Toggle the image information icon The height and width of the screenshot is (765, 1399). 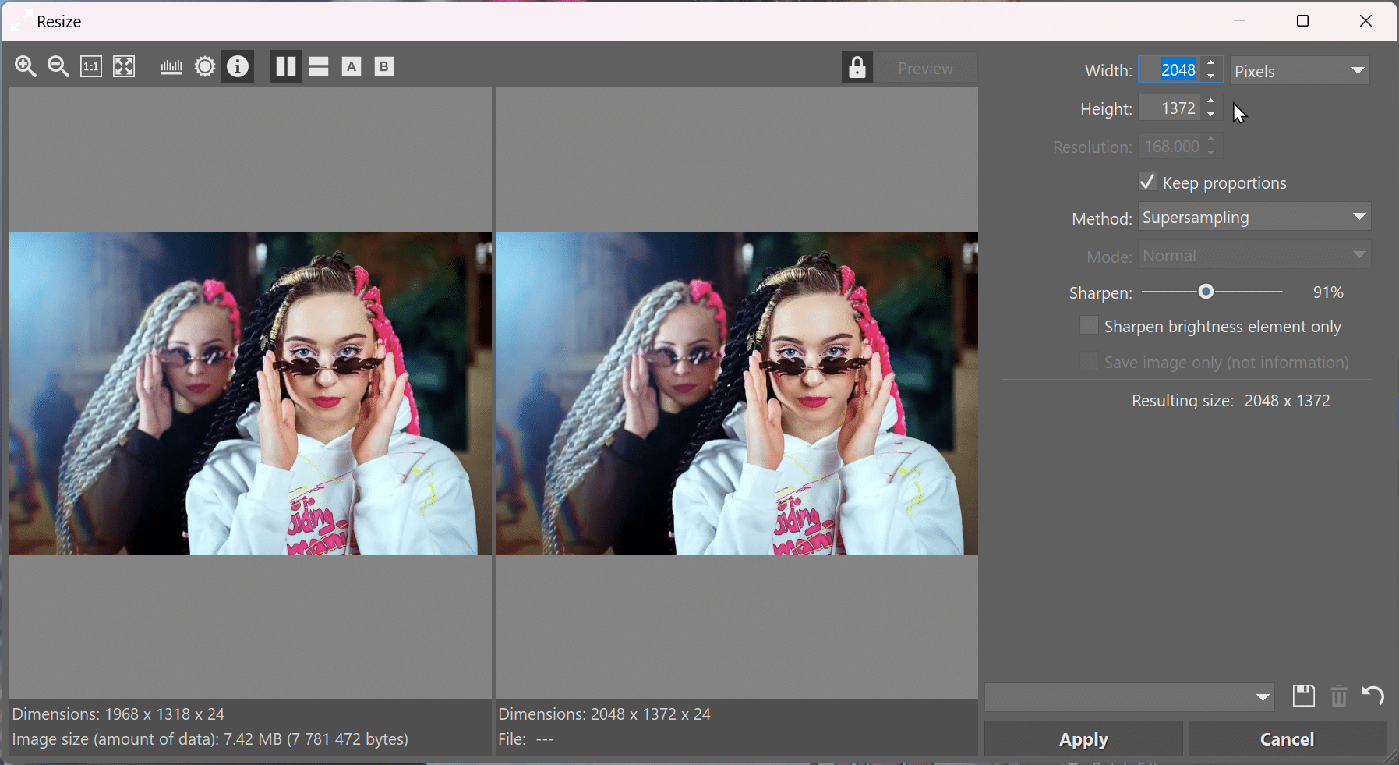(238, 67)
